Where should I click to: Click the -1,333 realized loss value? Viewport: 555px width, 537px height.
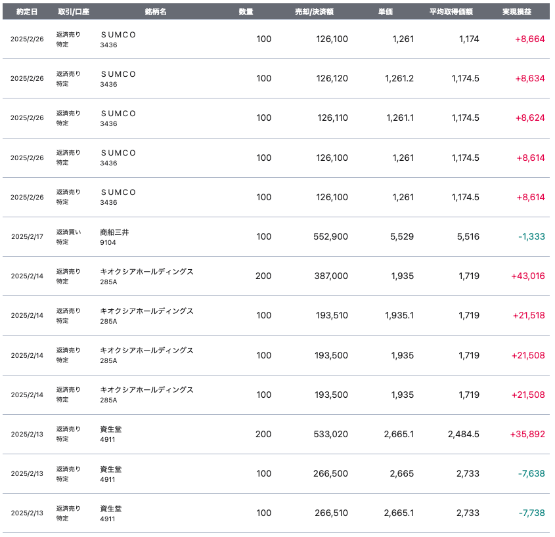pyautogui.click(x=530, y=236)
